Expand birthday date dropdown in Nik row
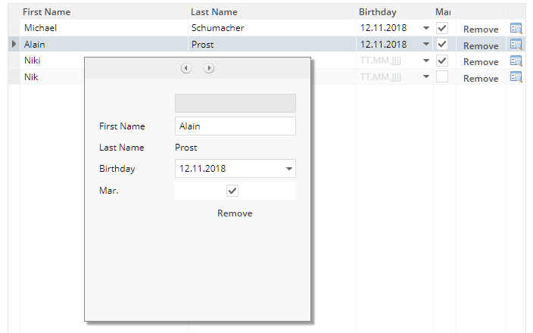 [425, 77]
